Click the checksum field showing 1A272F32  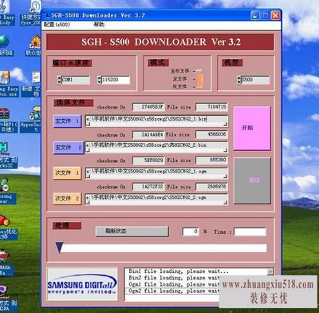click(x=148, y=187)
